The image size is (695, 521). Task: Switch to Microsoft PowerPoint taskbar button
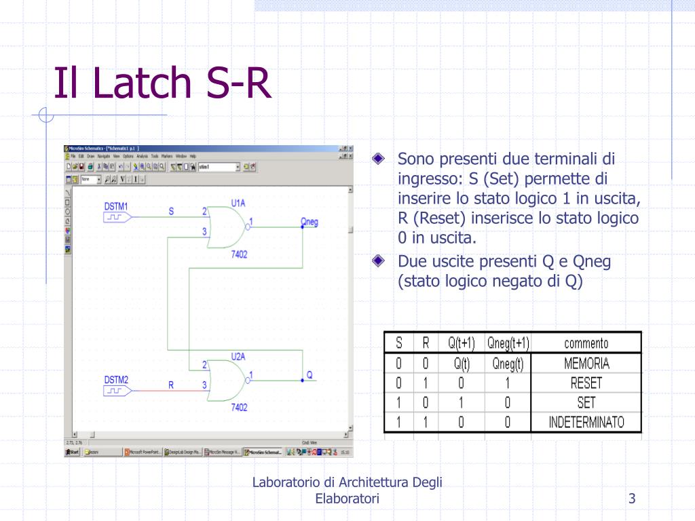(144, 452)
